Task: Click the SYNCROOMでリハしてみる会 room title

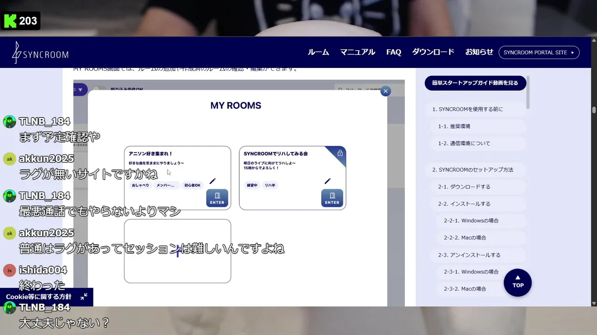Action: coord(276,154)
